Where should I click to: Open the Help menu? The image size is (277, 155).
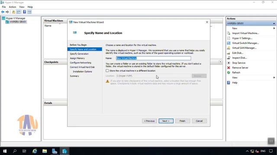coord(30,7)
